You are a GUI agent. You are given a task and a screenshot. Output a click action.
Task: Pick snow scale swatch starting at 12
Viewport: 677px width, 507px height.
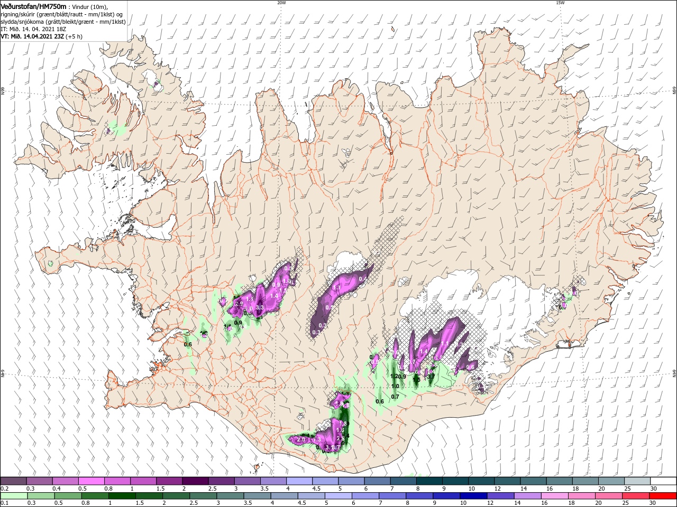506,481
